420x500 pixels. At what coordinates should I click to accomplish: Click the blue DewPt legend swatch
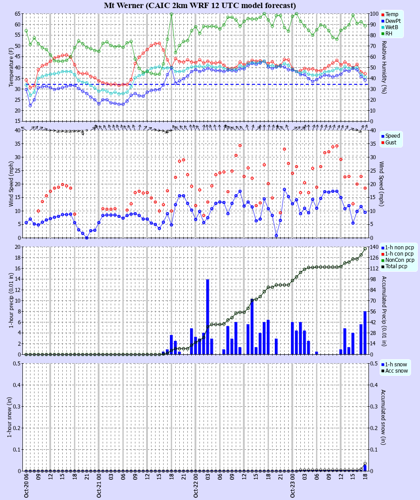383,21
